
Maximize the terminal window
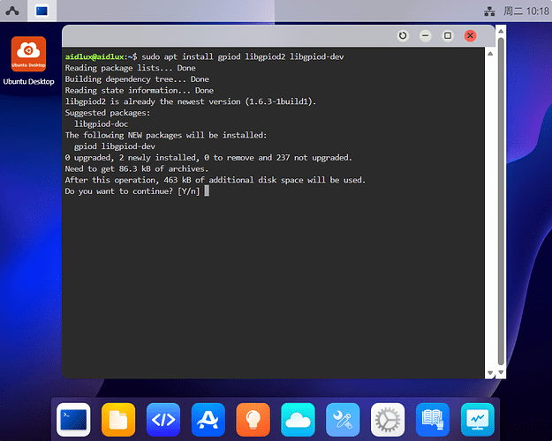point(448,35)
